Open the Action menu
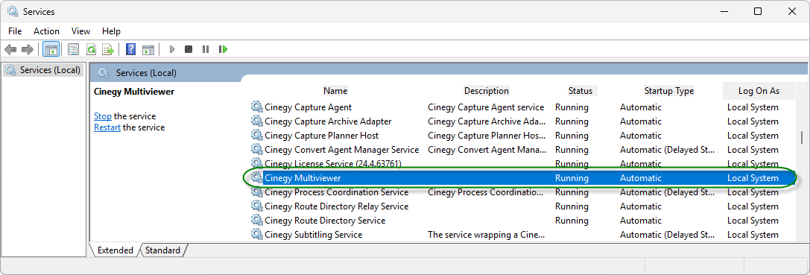Screen dimensions: 810x275 pos(46,31)
